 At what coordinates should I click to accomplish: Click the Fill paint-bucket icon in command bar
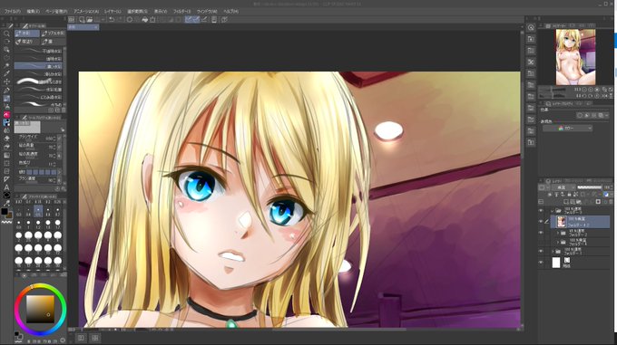click(145, 19)
